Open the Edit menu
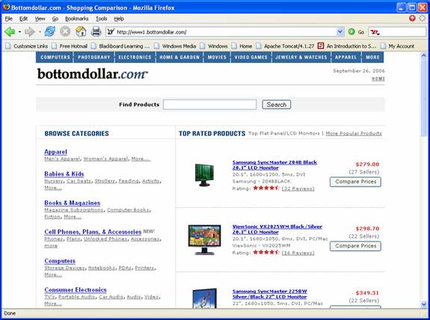The width and height of the screenshot is (430, 320). click(23, 19)
